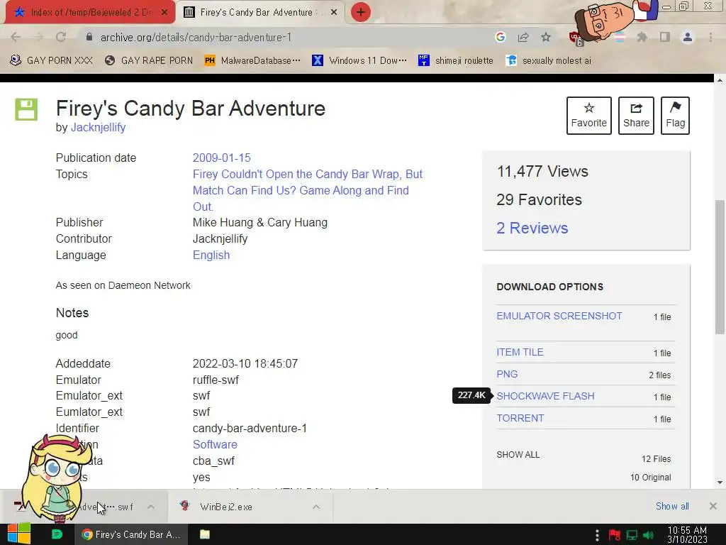
Task: Select the Firey's Candy Bar Adventure tab
Action: (261, 12)
